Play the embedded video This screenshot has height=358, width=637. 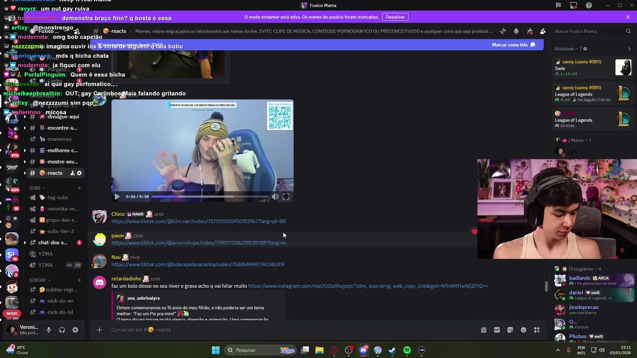(x=117, y=196)
